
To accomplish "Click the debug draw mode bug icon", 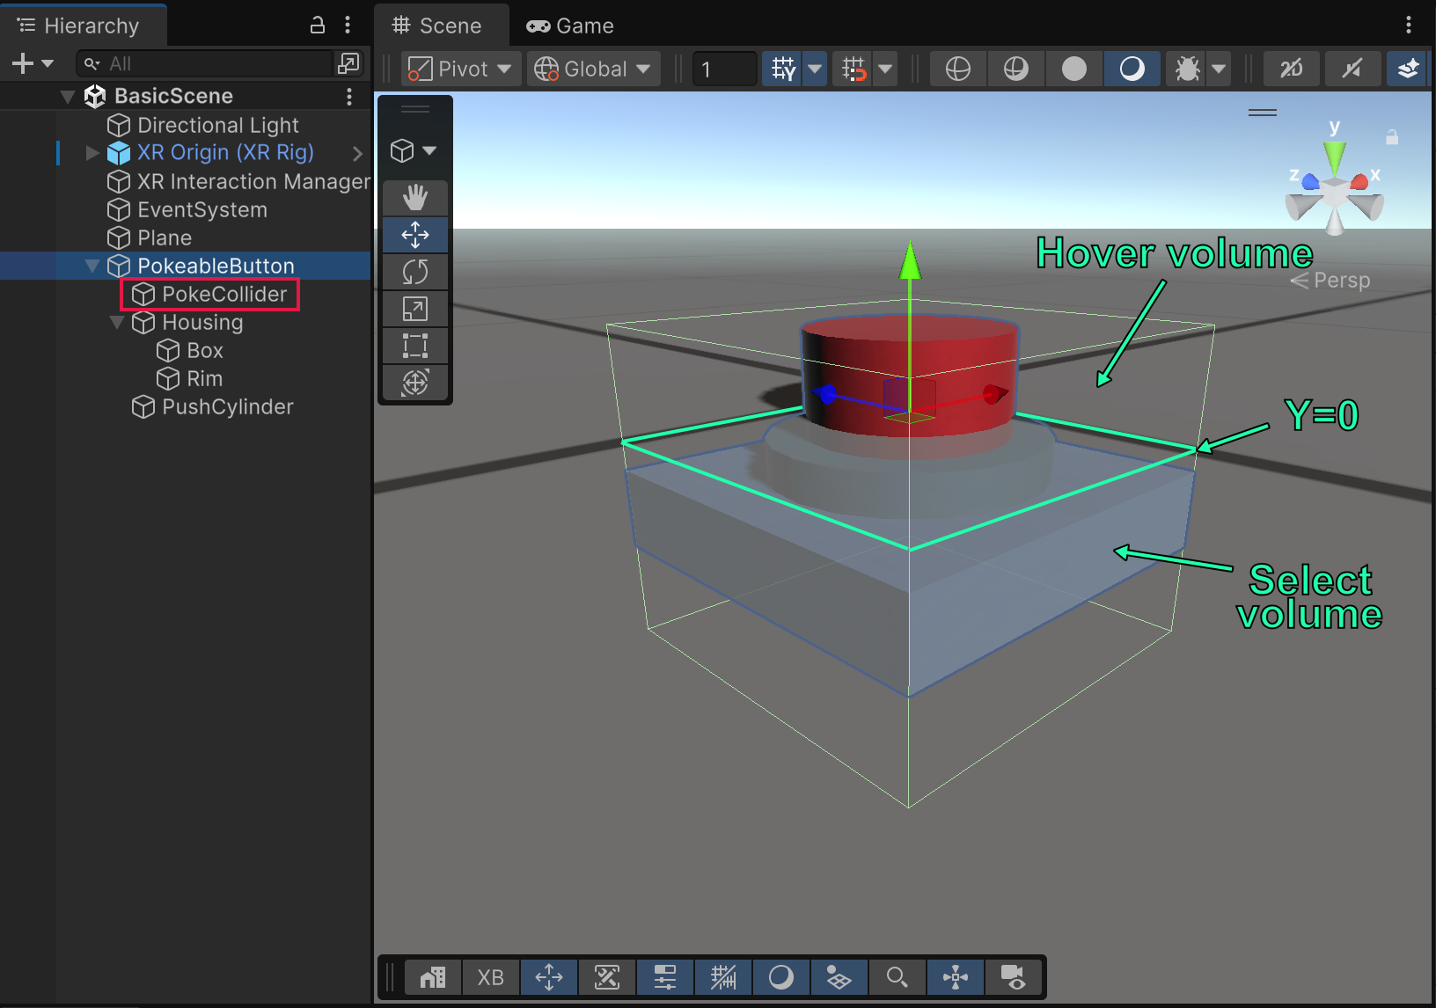I will [1188, 69].
